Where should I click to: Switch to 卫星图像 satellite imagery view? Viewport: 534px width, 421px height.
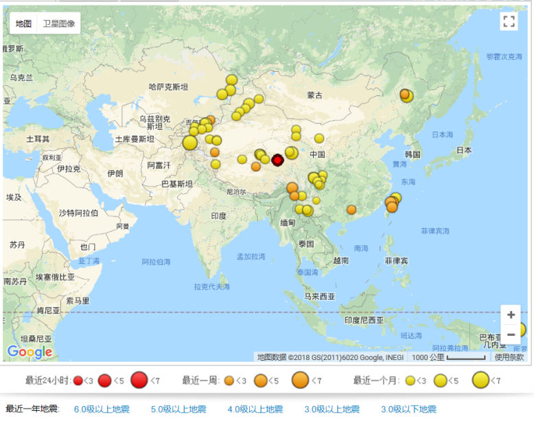coord(58,23)
